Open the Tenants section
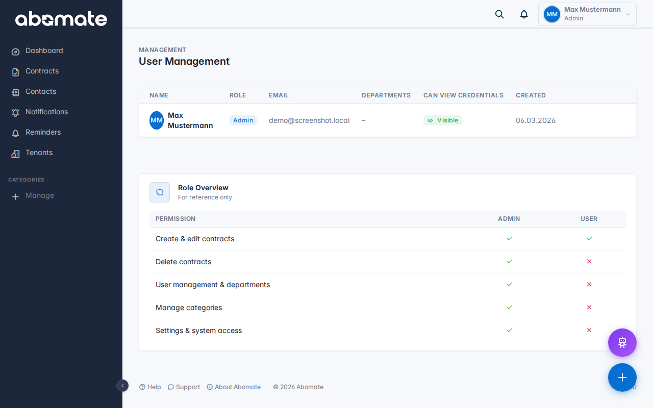The image size is (653, 408). point(39,152)
